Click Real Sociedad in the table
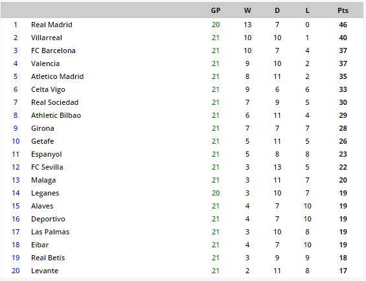 tap(54, 102)
